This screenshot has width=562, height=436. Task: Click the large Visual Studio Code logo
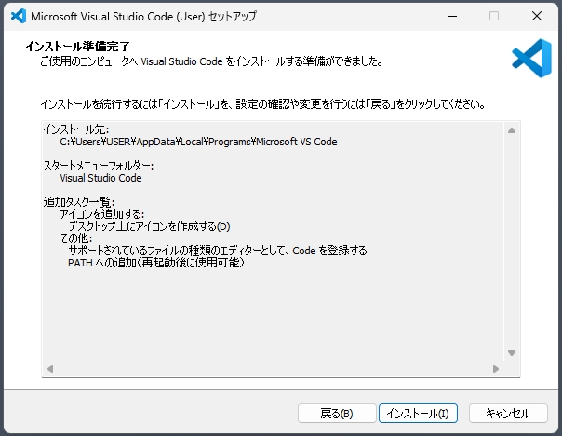pyautogui.click(x=530, y=58)
